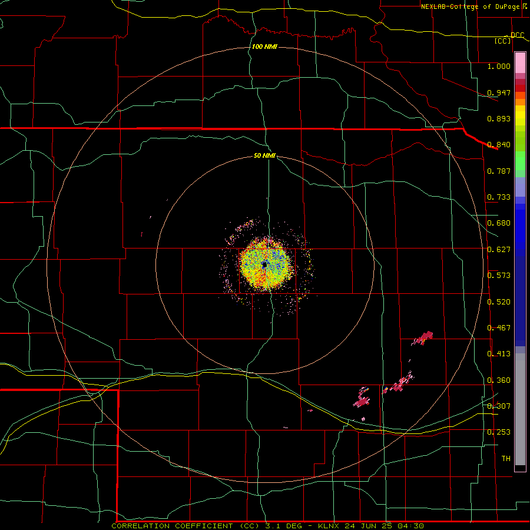Click the DCC label above the scale
530x530 pixels.
[x=517, y=35]
